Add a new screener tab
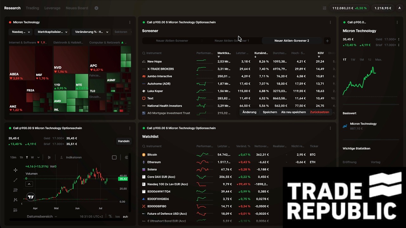 [x=327, y=41]
